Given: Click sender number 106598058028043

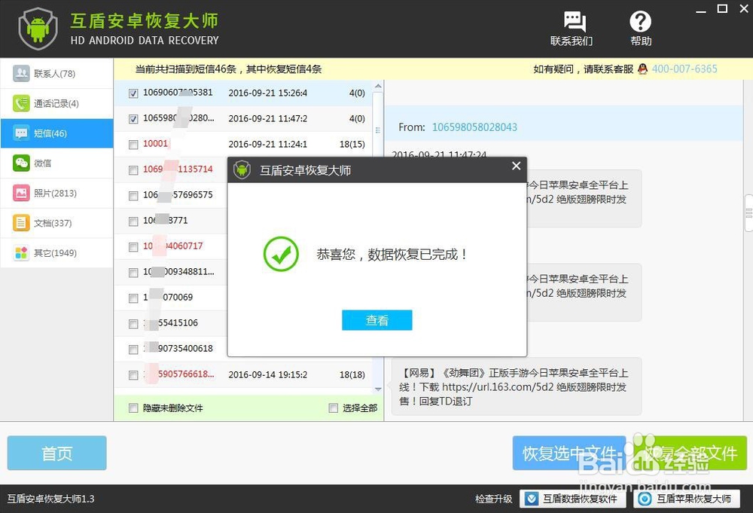Looking at the screenshot, I should (474, 127).
